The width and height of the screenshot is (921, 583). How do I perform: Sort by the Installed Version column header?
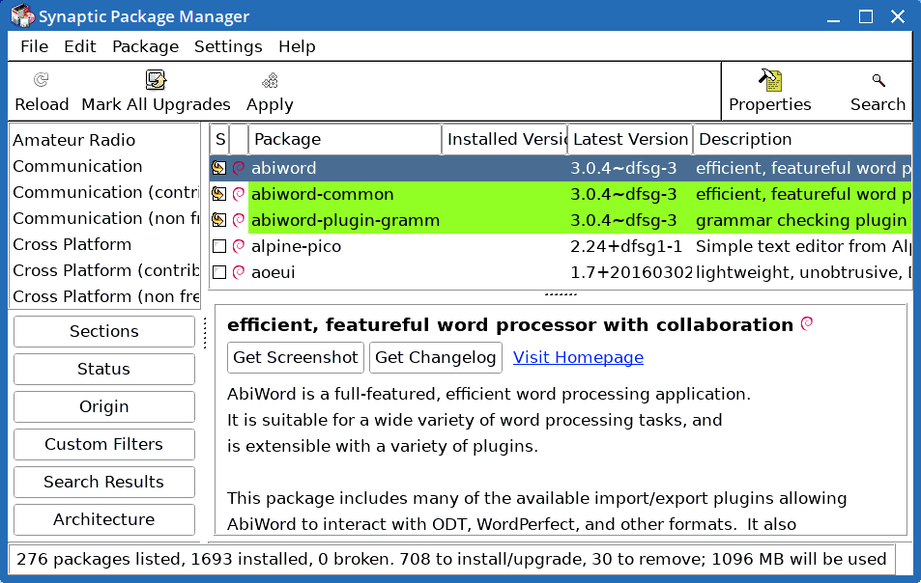click(504, 140)
